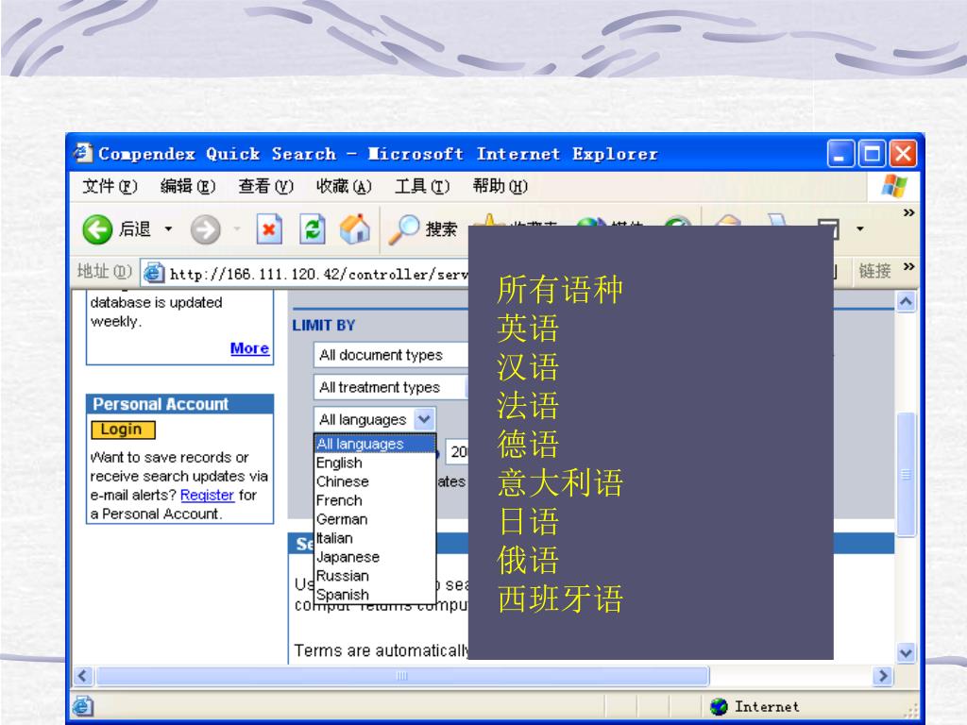The height and width of the screenshot is (725, 967).
Task: Choose Spanish from the language list
Action: (374, 595)
